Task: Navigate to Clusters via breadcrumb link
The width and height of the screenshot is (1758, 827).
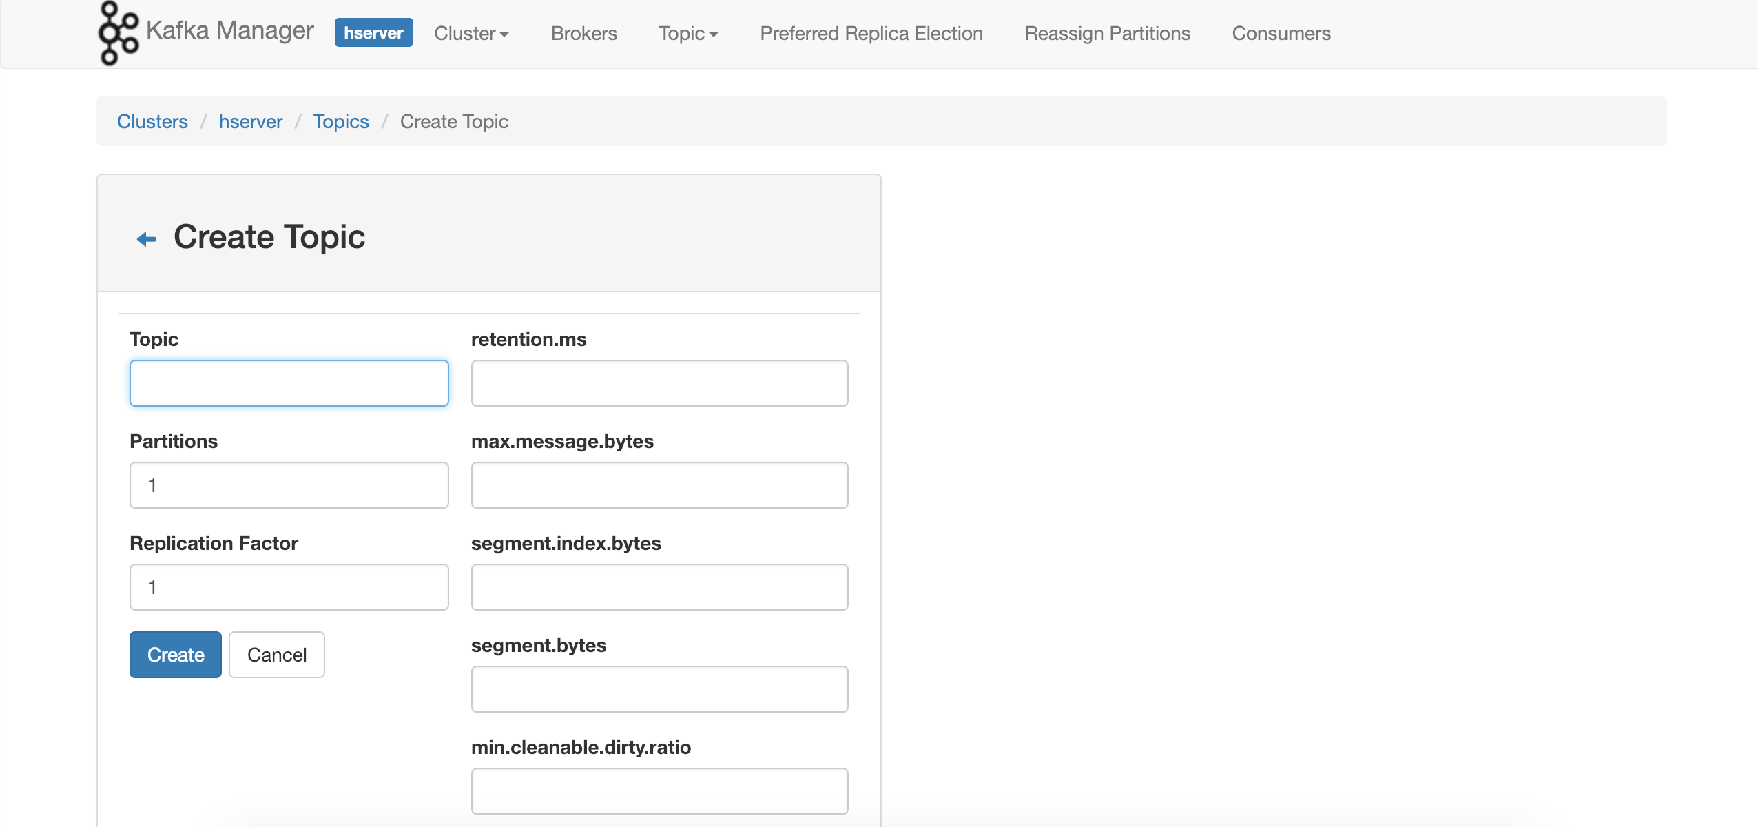Action: coord(152,121)
